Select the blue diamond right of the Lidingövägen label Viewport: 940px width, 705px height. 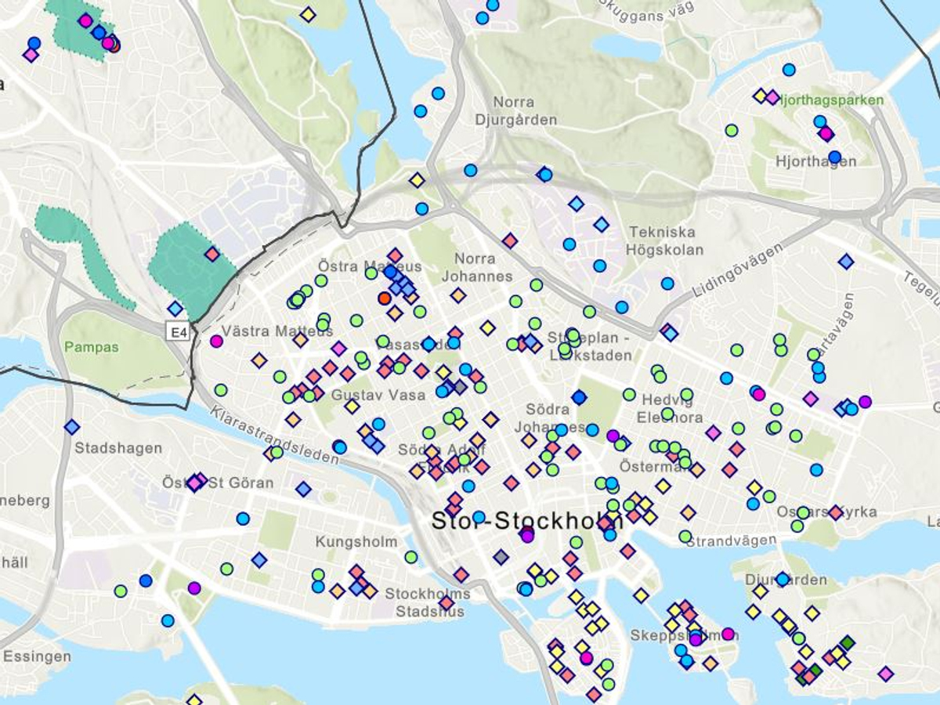(845, 262)
